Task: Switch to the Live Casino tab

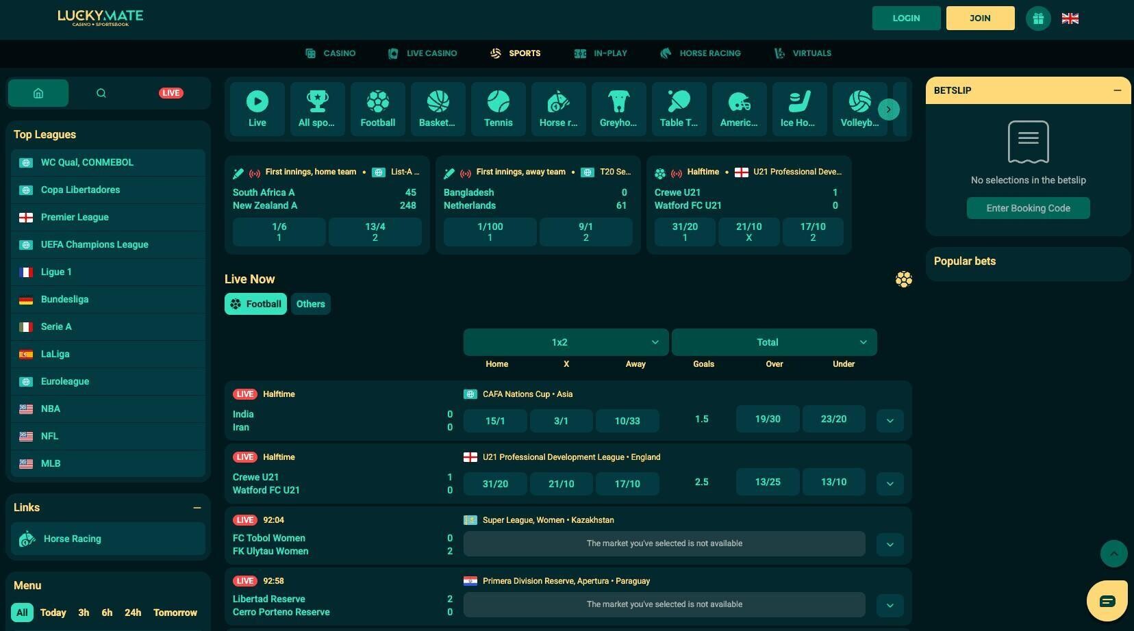Action: 423,53
